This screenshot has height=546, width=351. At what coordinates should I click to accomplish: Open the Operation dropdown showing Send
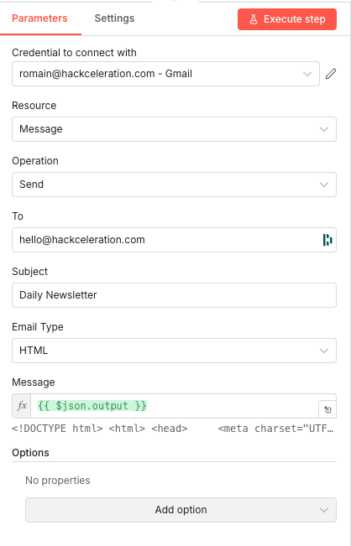click(175, 185)
